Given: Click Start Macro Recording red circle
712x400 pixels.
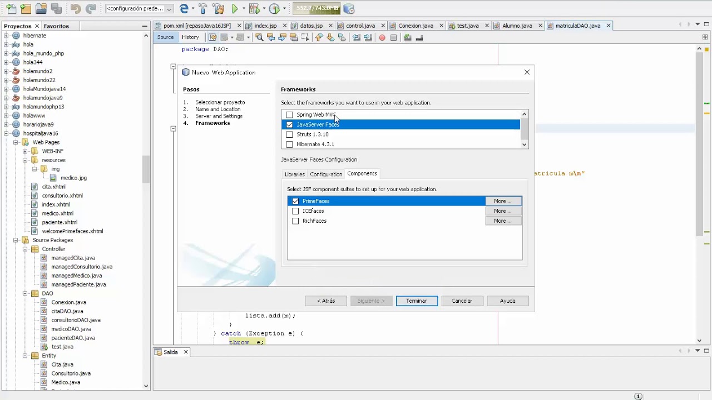Looking at the screenshot, I should pyautogui.click(x=382, y=37).
